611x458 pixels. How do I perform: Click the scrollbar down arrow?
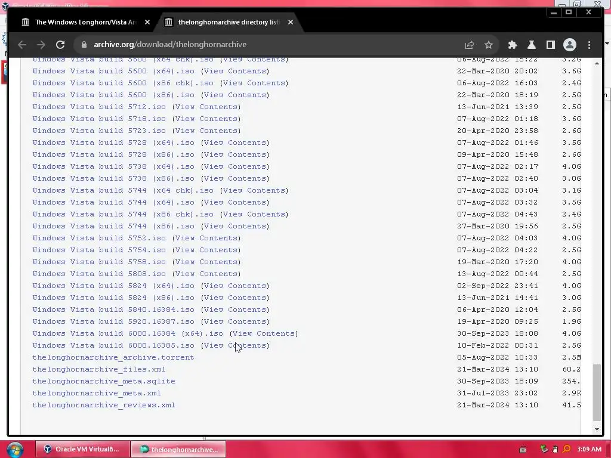(x=597, y=429)
